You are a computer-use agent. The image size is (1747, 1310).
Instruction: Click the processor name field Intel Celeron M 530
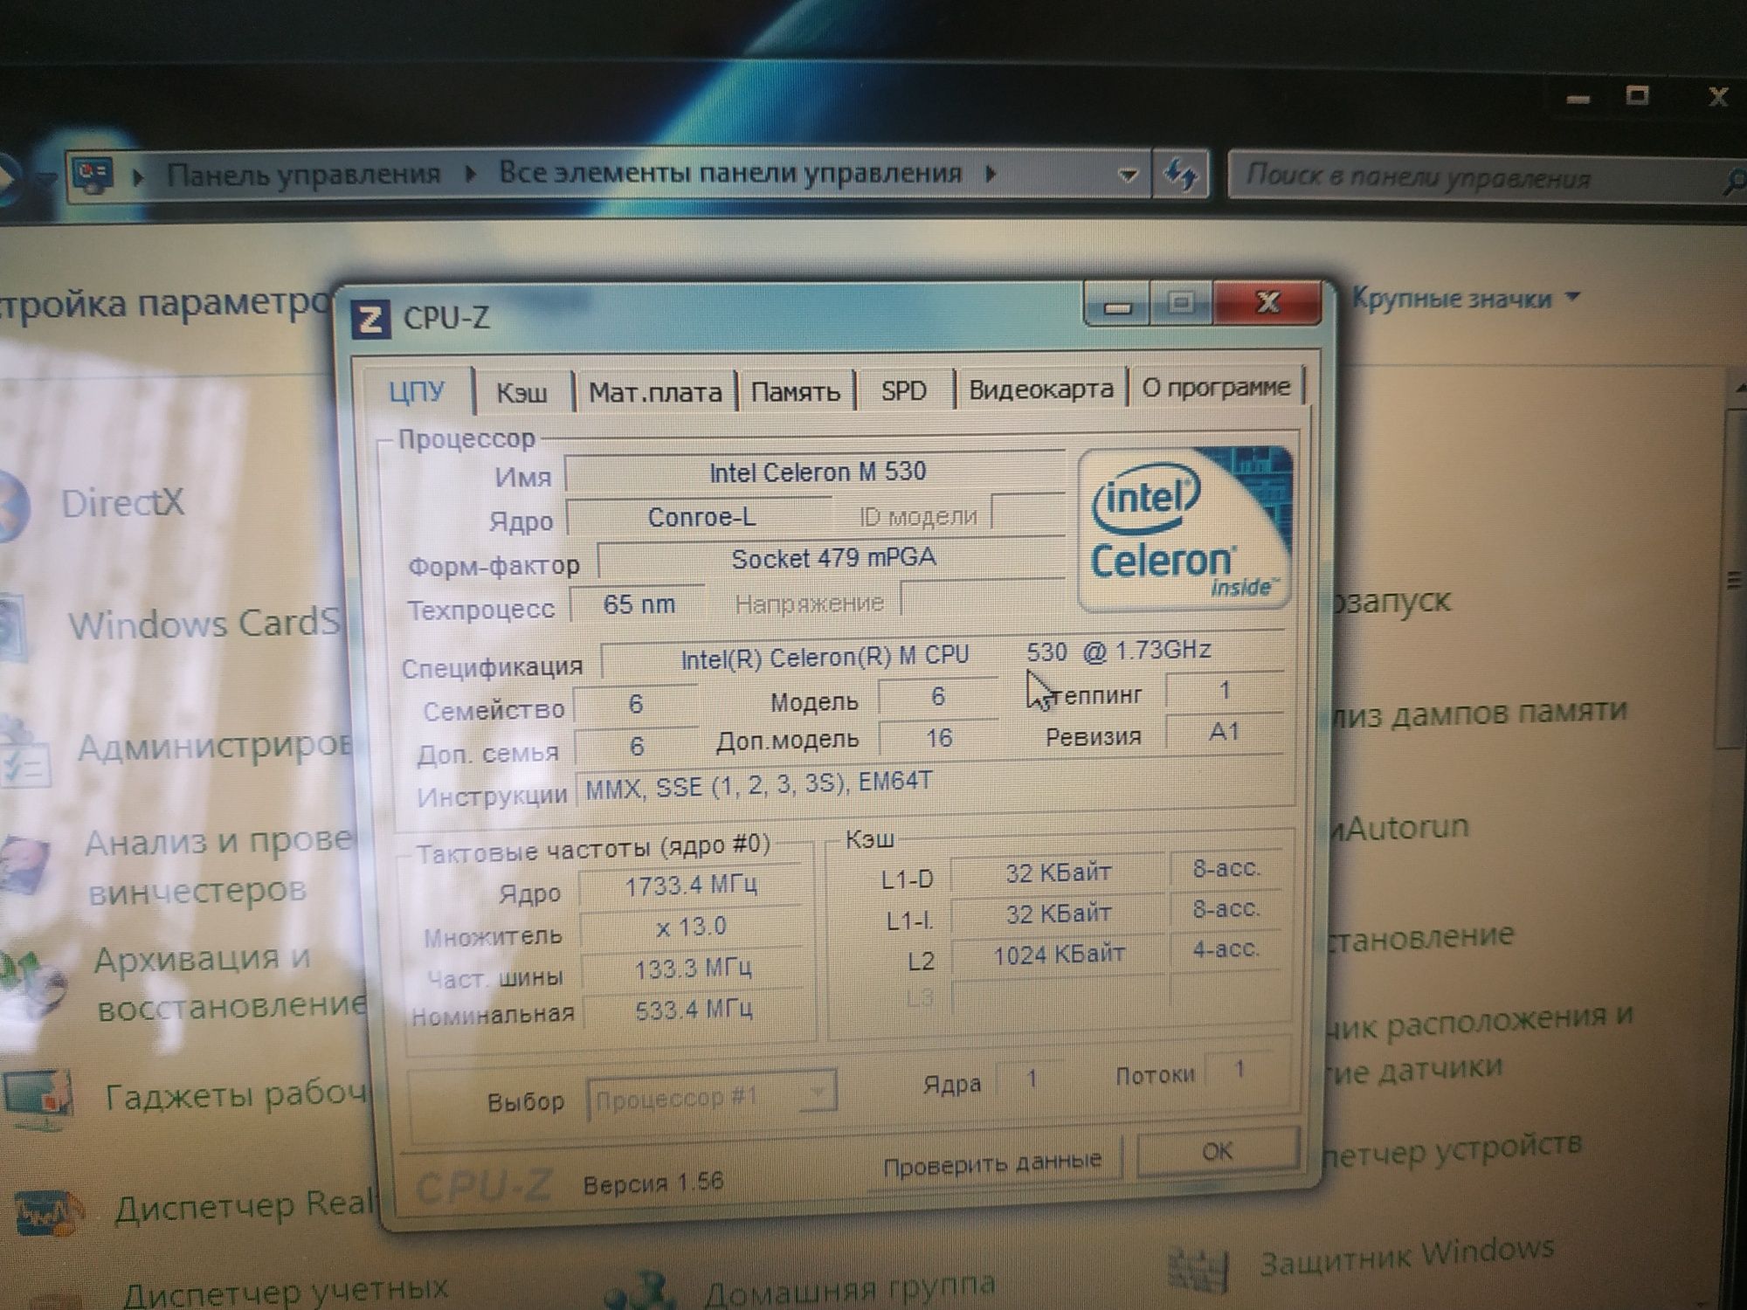coord(816,472)
